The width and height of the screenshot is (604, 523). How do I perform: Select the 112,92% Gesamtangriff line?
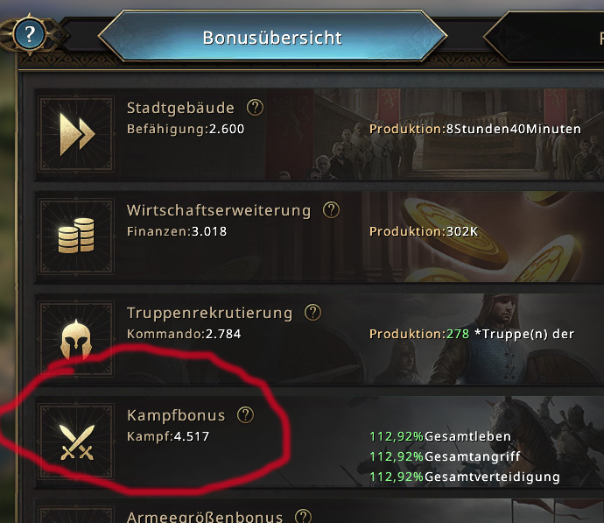click(445, 456)
